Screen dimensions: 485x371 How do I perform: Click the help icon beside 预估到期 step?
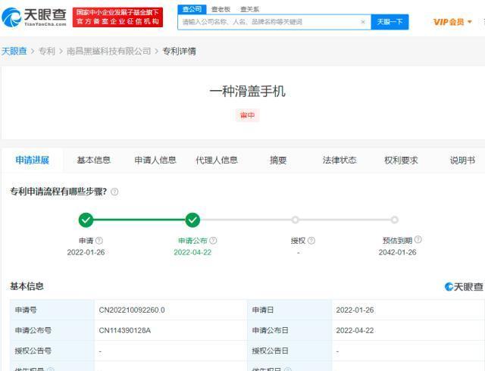418,239
